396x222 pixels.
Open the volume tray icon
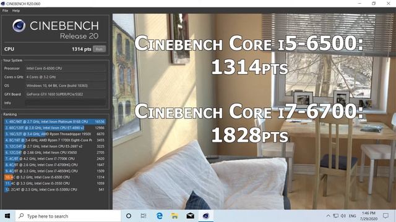point(343,216)
